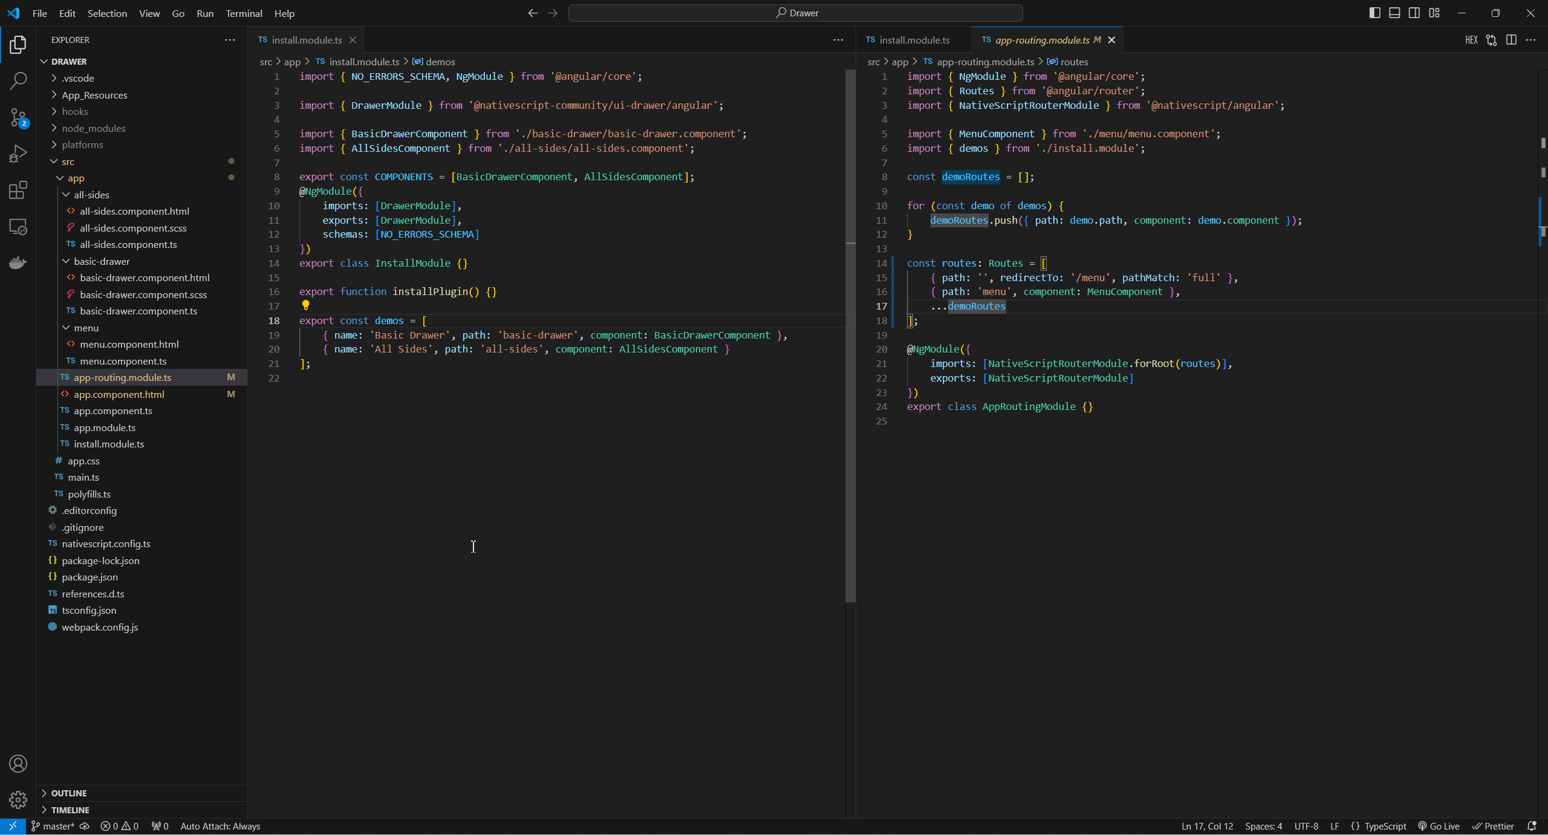Click the lightbulb code action icon
This screenshot has width=1548, height=835.
[x=305, y=306]
